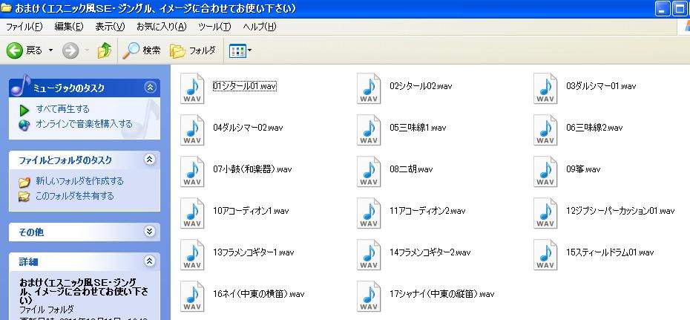
Task: Select file name 16ネイ(中東の横笛).wav
Action: (258, 294)
